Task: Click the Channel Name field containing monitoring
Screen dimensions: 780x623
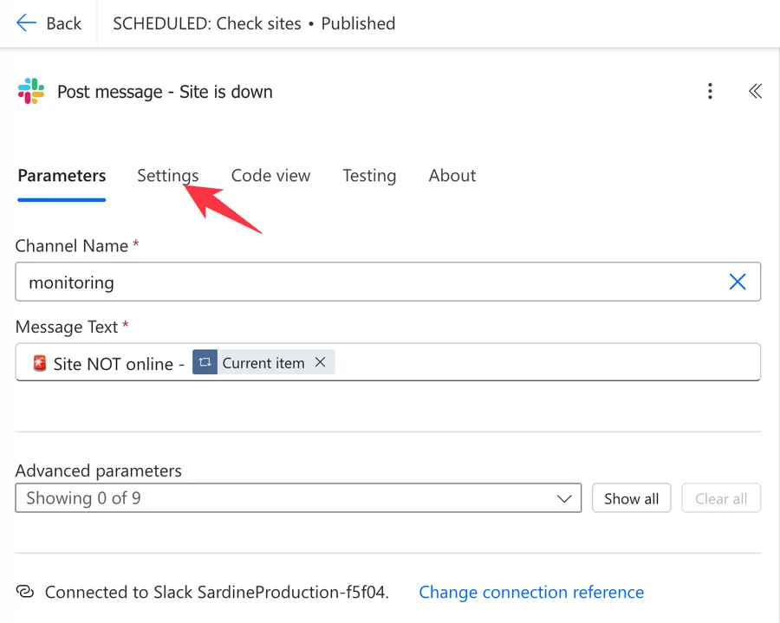Action: coord(364,282)
